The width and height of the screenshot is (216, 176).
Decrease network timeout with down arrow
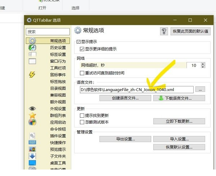203,67
